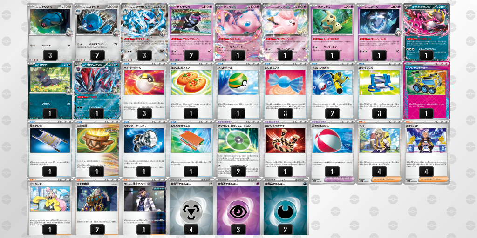
Task: Click the Clefairy ex card
Action: coord(285,32)
